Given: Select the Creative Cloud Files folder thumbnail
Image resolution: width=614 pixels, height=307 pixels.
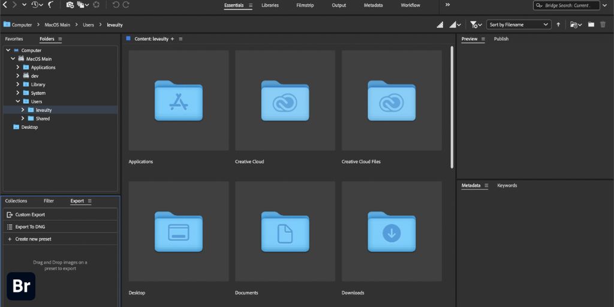Looking at the screenshot, I should [392, 100].
